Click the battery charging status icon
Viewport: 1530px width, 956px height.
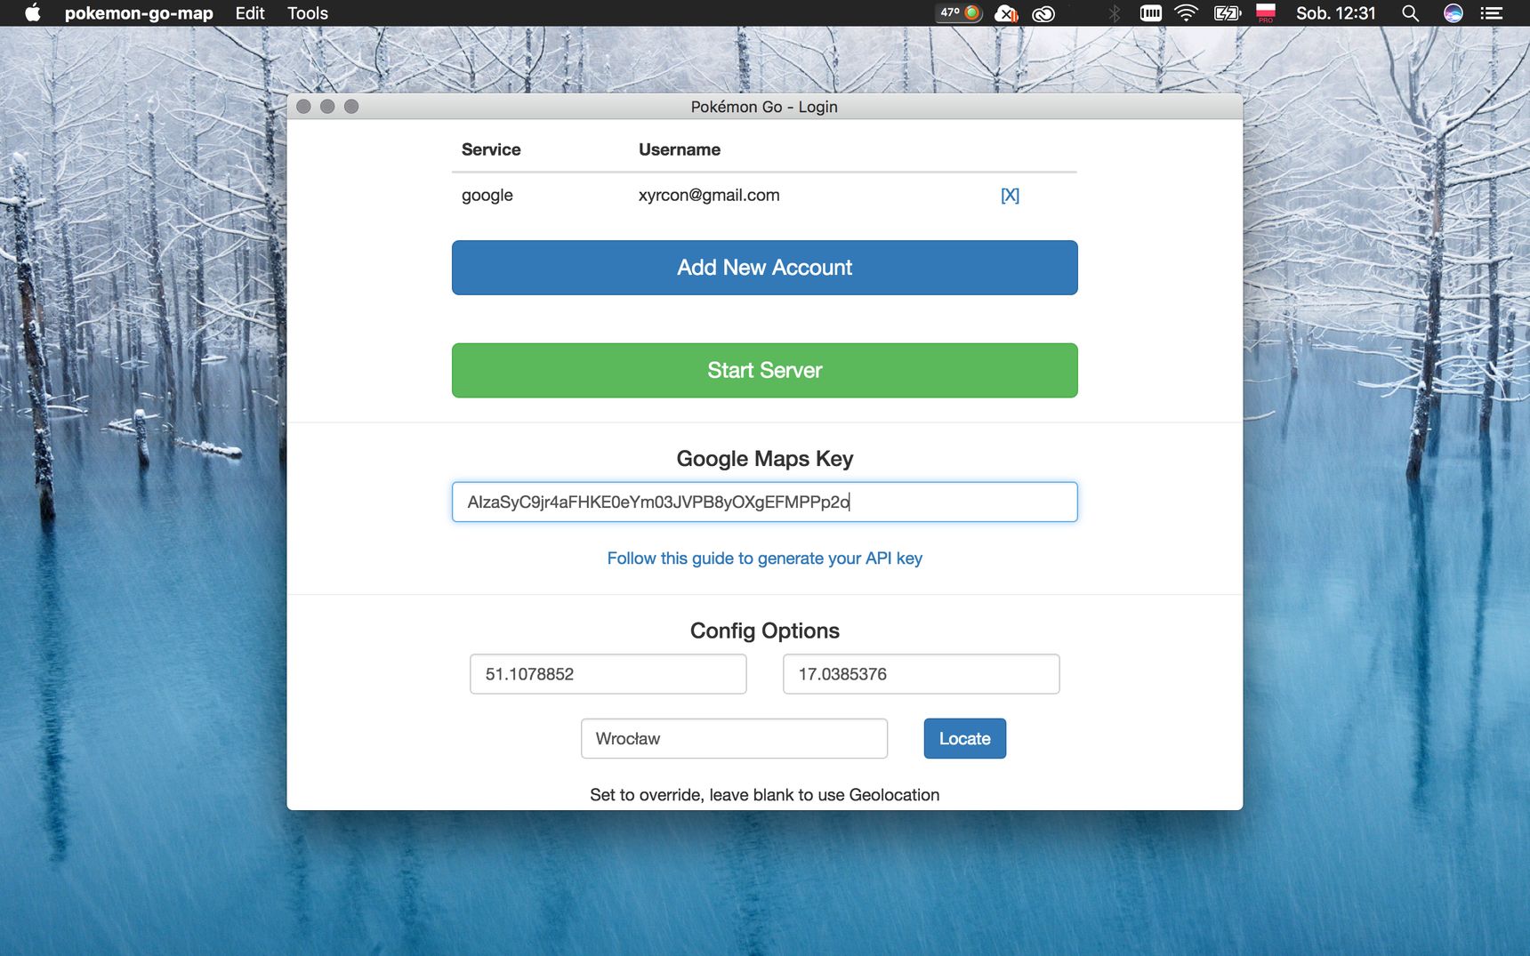(1228, 12)
